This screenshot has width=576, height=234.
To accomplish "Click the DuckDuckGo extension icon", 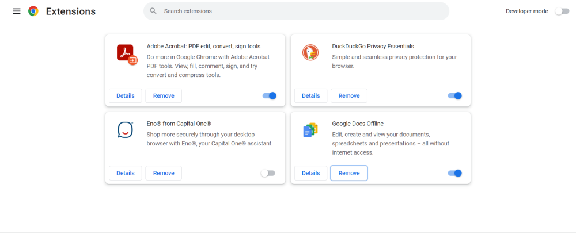I will pyautogui.click(x=310, y=52).
